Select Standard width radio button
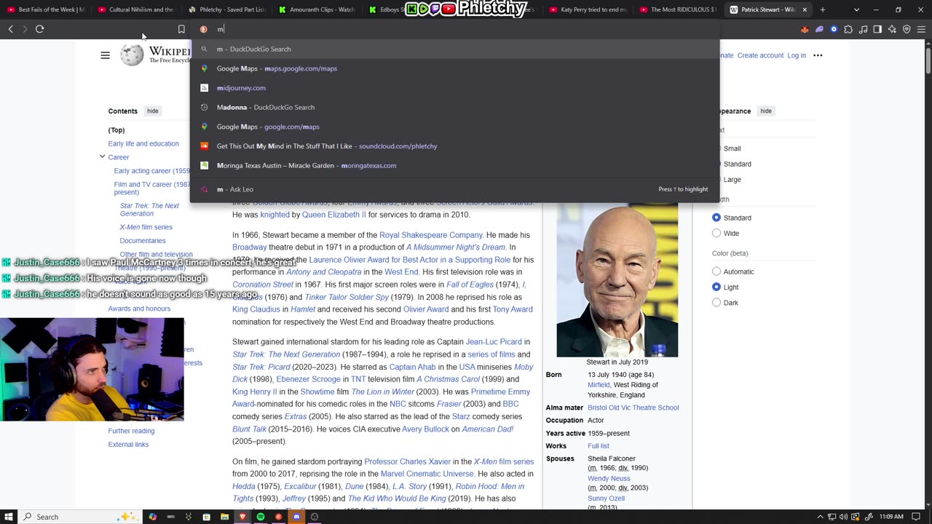The image size is (932, 524). tap(716, 218)
